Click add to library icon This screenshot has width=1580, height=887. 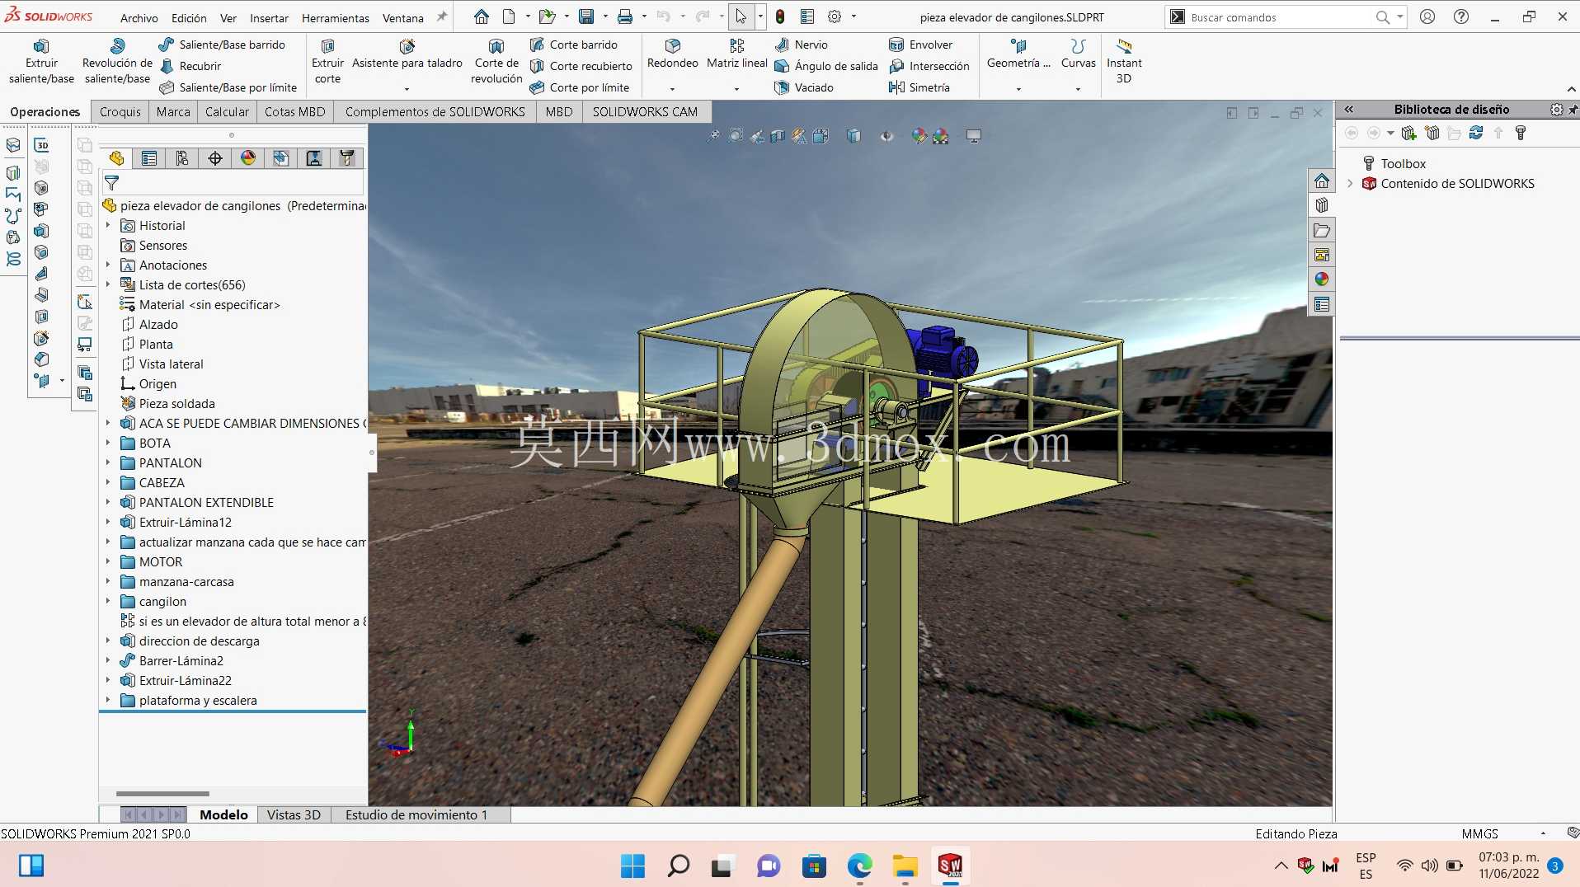[1408, 133]
